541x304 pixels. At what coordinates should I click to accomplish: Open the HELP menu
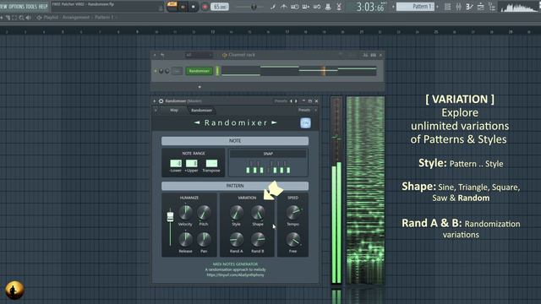43,7
